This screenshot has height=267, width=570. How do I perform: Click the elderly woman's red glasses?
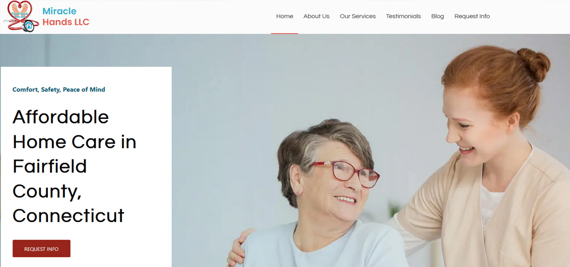point(345,174)
